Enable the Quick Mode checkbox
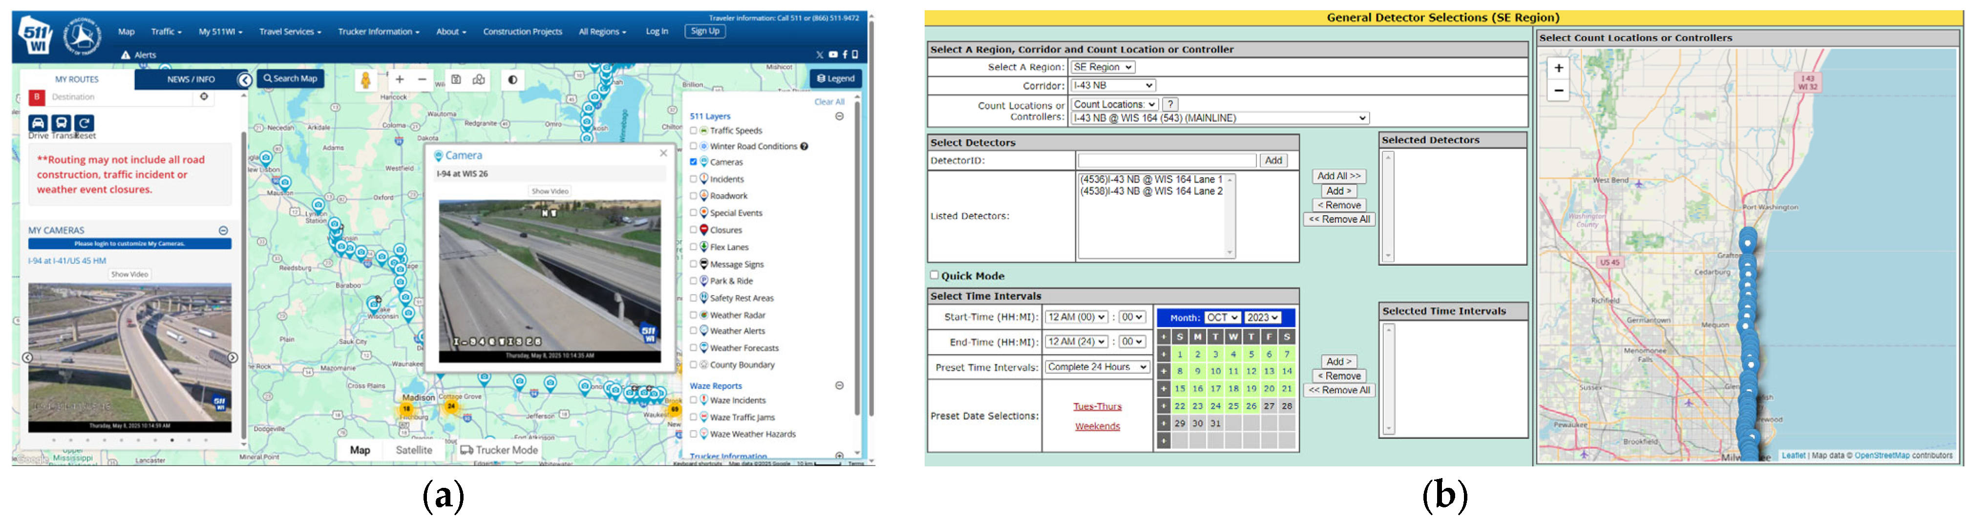 (934, 275)
